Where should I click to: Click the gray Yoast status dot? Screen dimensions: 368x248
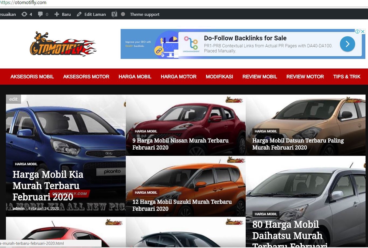click(123, 14)
